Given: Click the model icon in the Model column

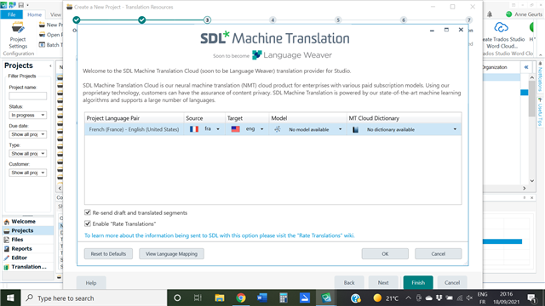Looking at the screenshot, I should point(277,129).
